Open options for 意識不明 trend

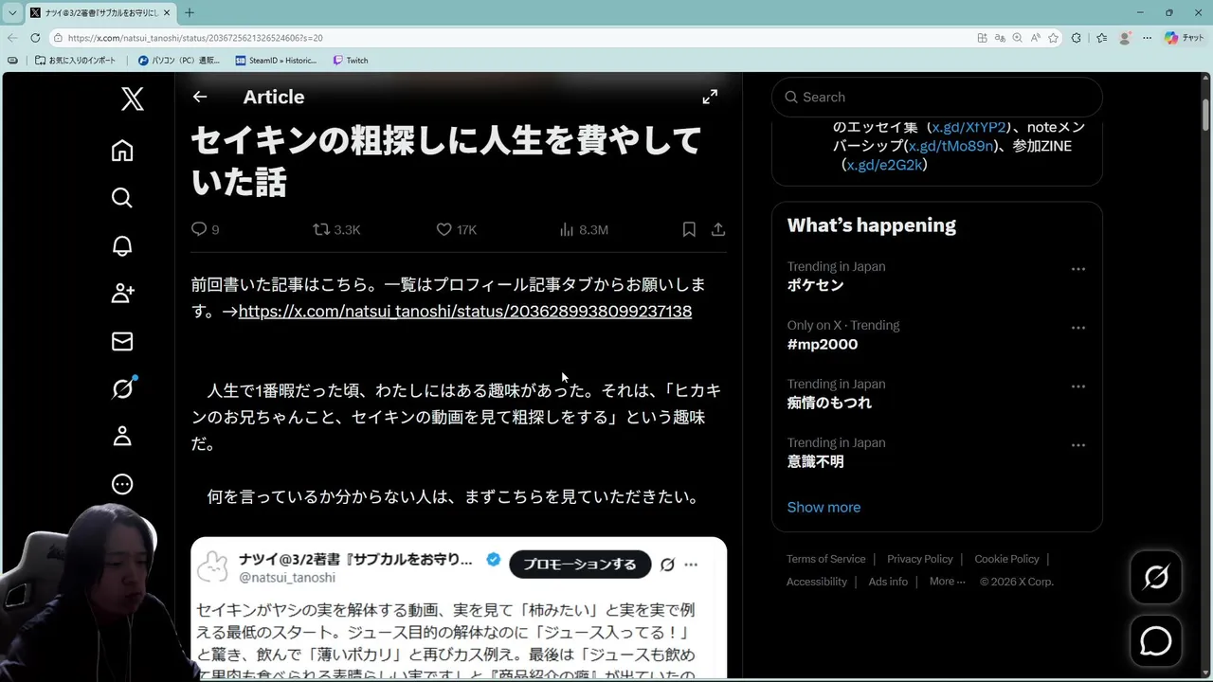tap(1077, 445)
